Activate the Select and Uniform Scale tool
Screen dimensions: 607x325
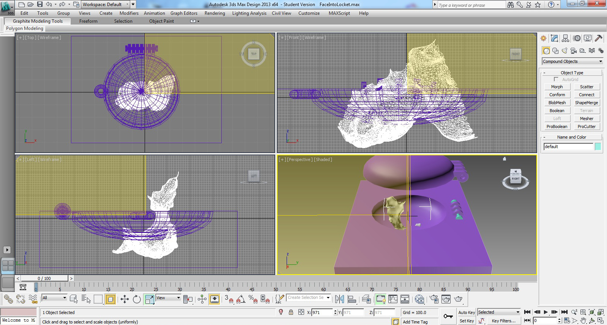point(149,299)
